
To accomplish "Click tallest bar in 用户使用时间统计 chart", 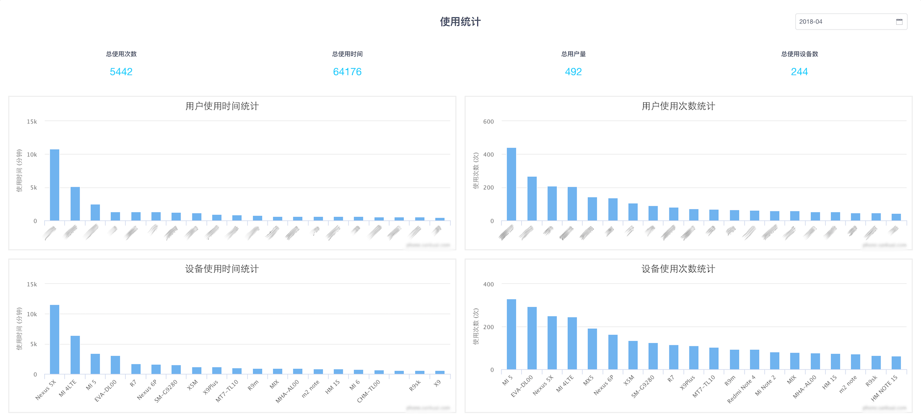I will pyautogui.click(x=54, y=185).
